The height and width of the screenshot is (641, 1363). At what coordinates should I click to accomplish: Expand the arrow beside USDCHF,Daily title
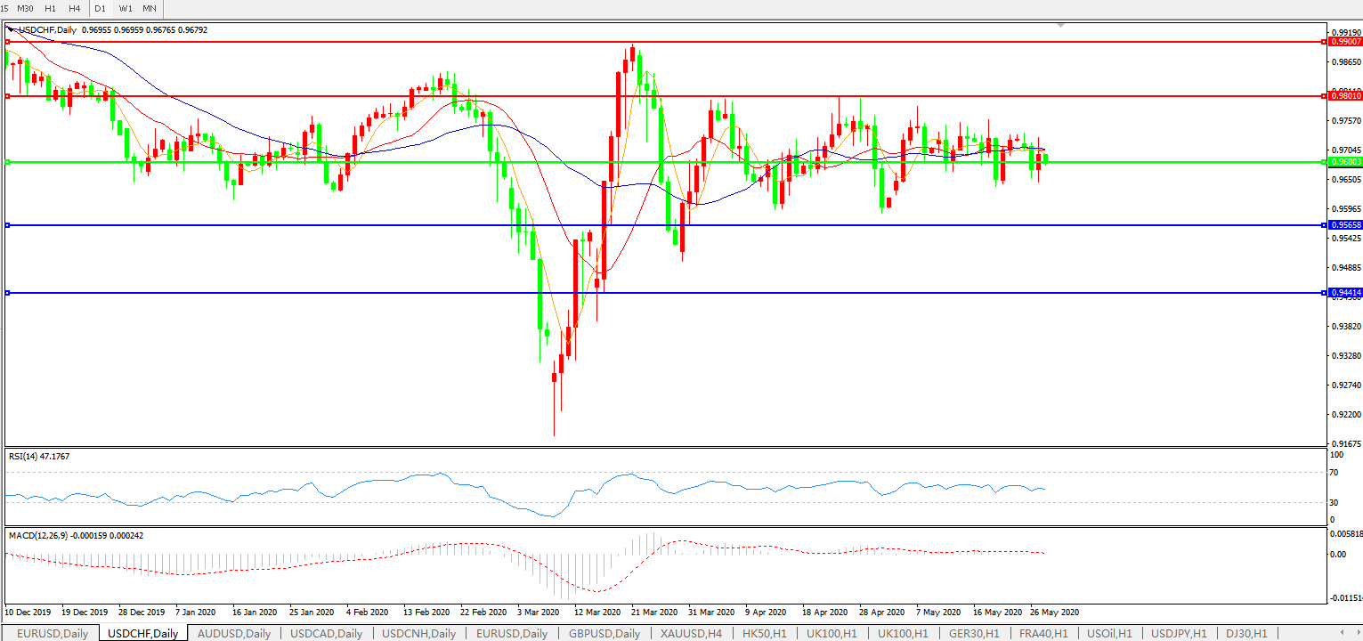[x=10, y=29]
